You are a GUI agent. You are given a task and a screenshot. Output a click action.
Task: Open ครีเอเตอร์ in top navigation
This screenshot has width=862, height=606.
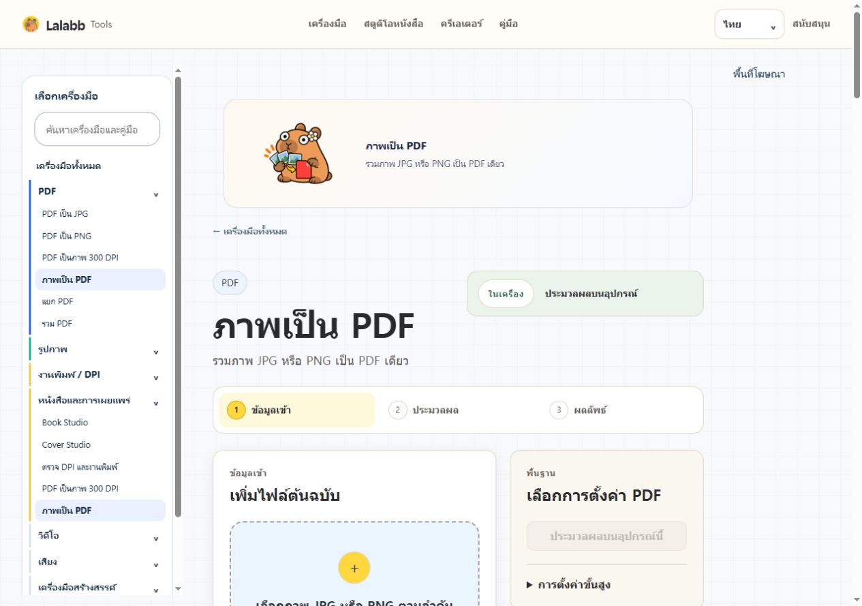461,24
